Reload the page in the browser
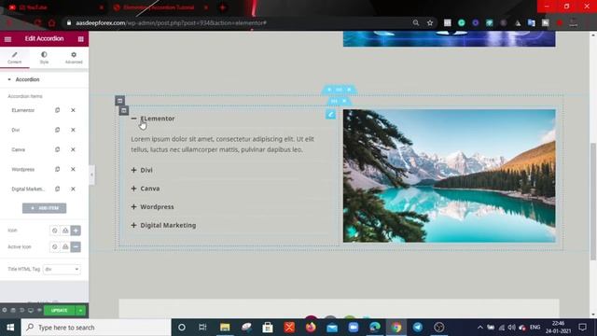This screenshot has height=336, width=597. coord(37,22)
